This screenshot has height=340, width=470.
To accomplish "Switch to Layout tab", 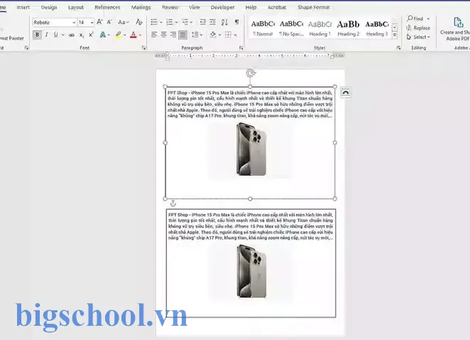I will (x=76, y=7).
